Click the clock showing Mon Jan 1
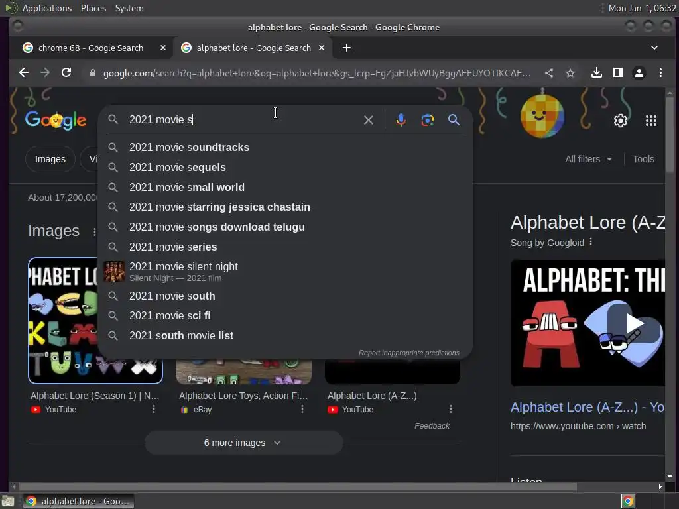The width and height of the screenshot is (679, 509). coord(642,8)
